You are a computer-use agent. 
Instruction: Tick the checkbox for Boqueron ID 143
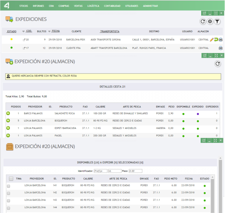(9, 200)
